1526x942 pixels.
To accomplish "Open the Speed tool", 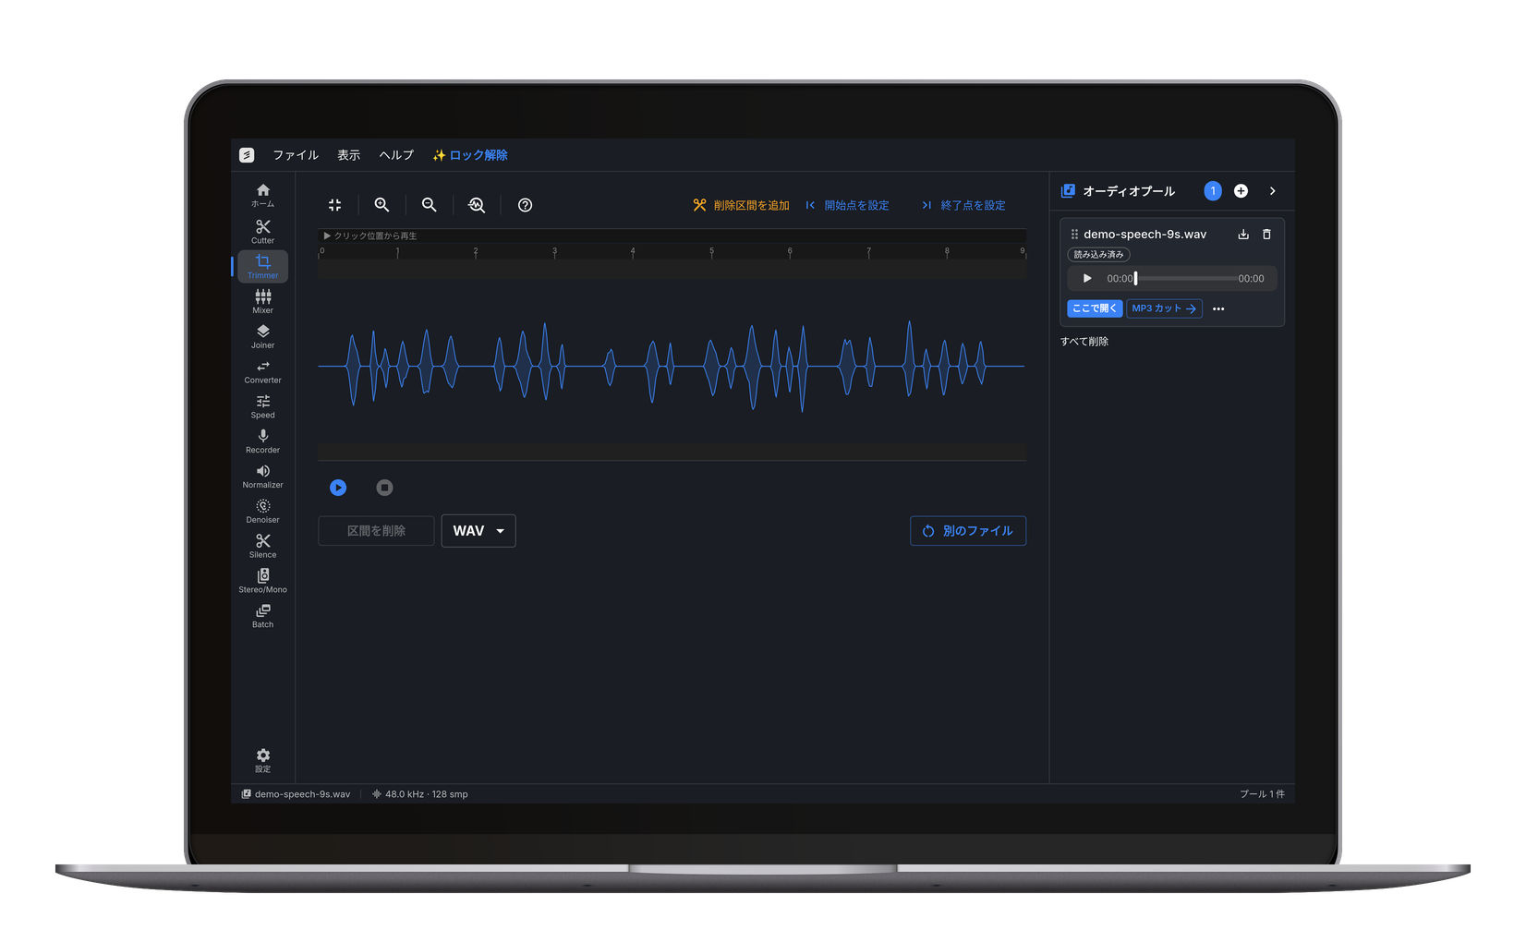I will click(x=262, y=406).
